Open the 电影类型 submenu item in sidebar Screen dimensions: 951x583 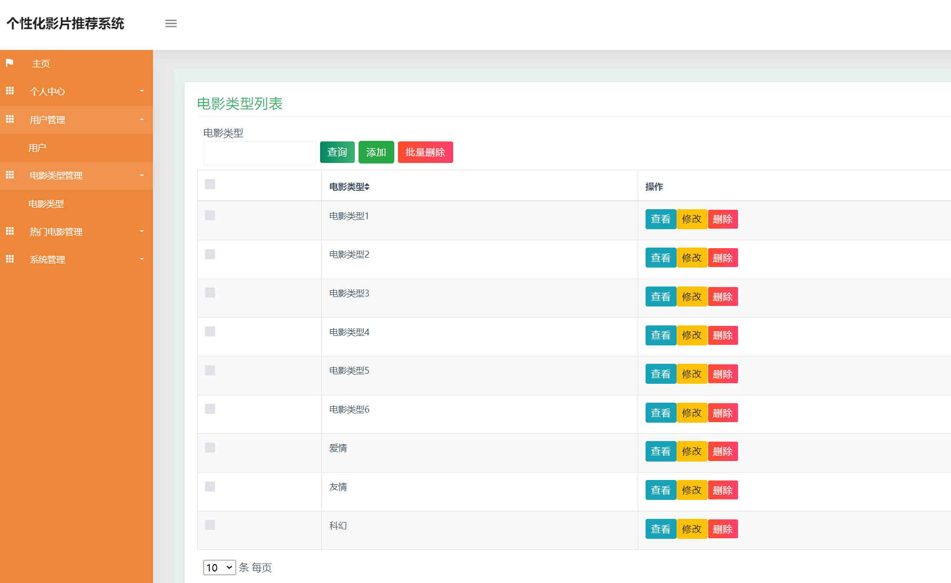[x=46, y=204]
